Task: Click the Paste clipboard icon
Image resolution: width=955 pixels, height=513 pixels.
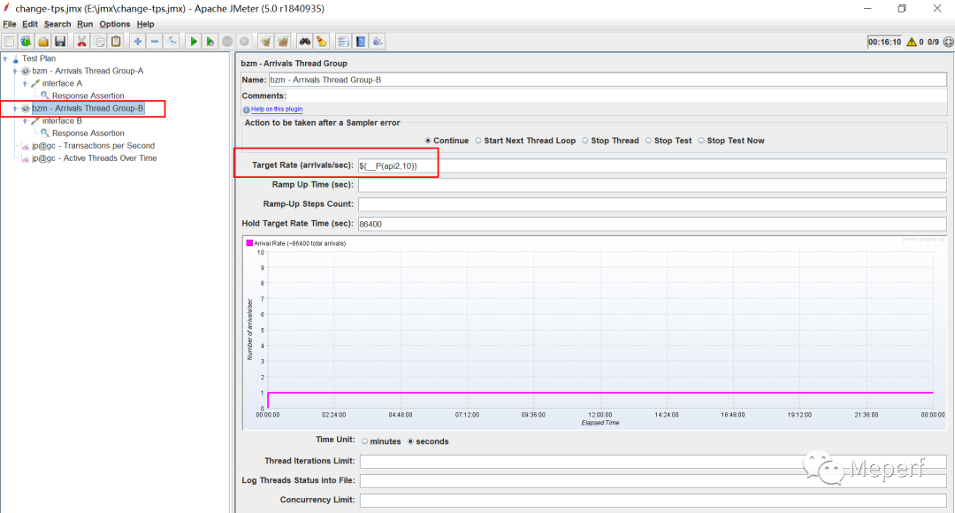Action: [x=116, y=42]
